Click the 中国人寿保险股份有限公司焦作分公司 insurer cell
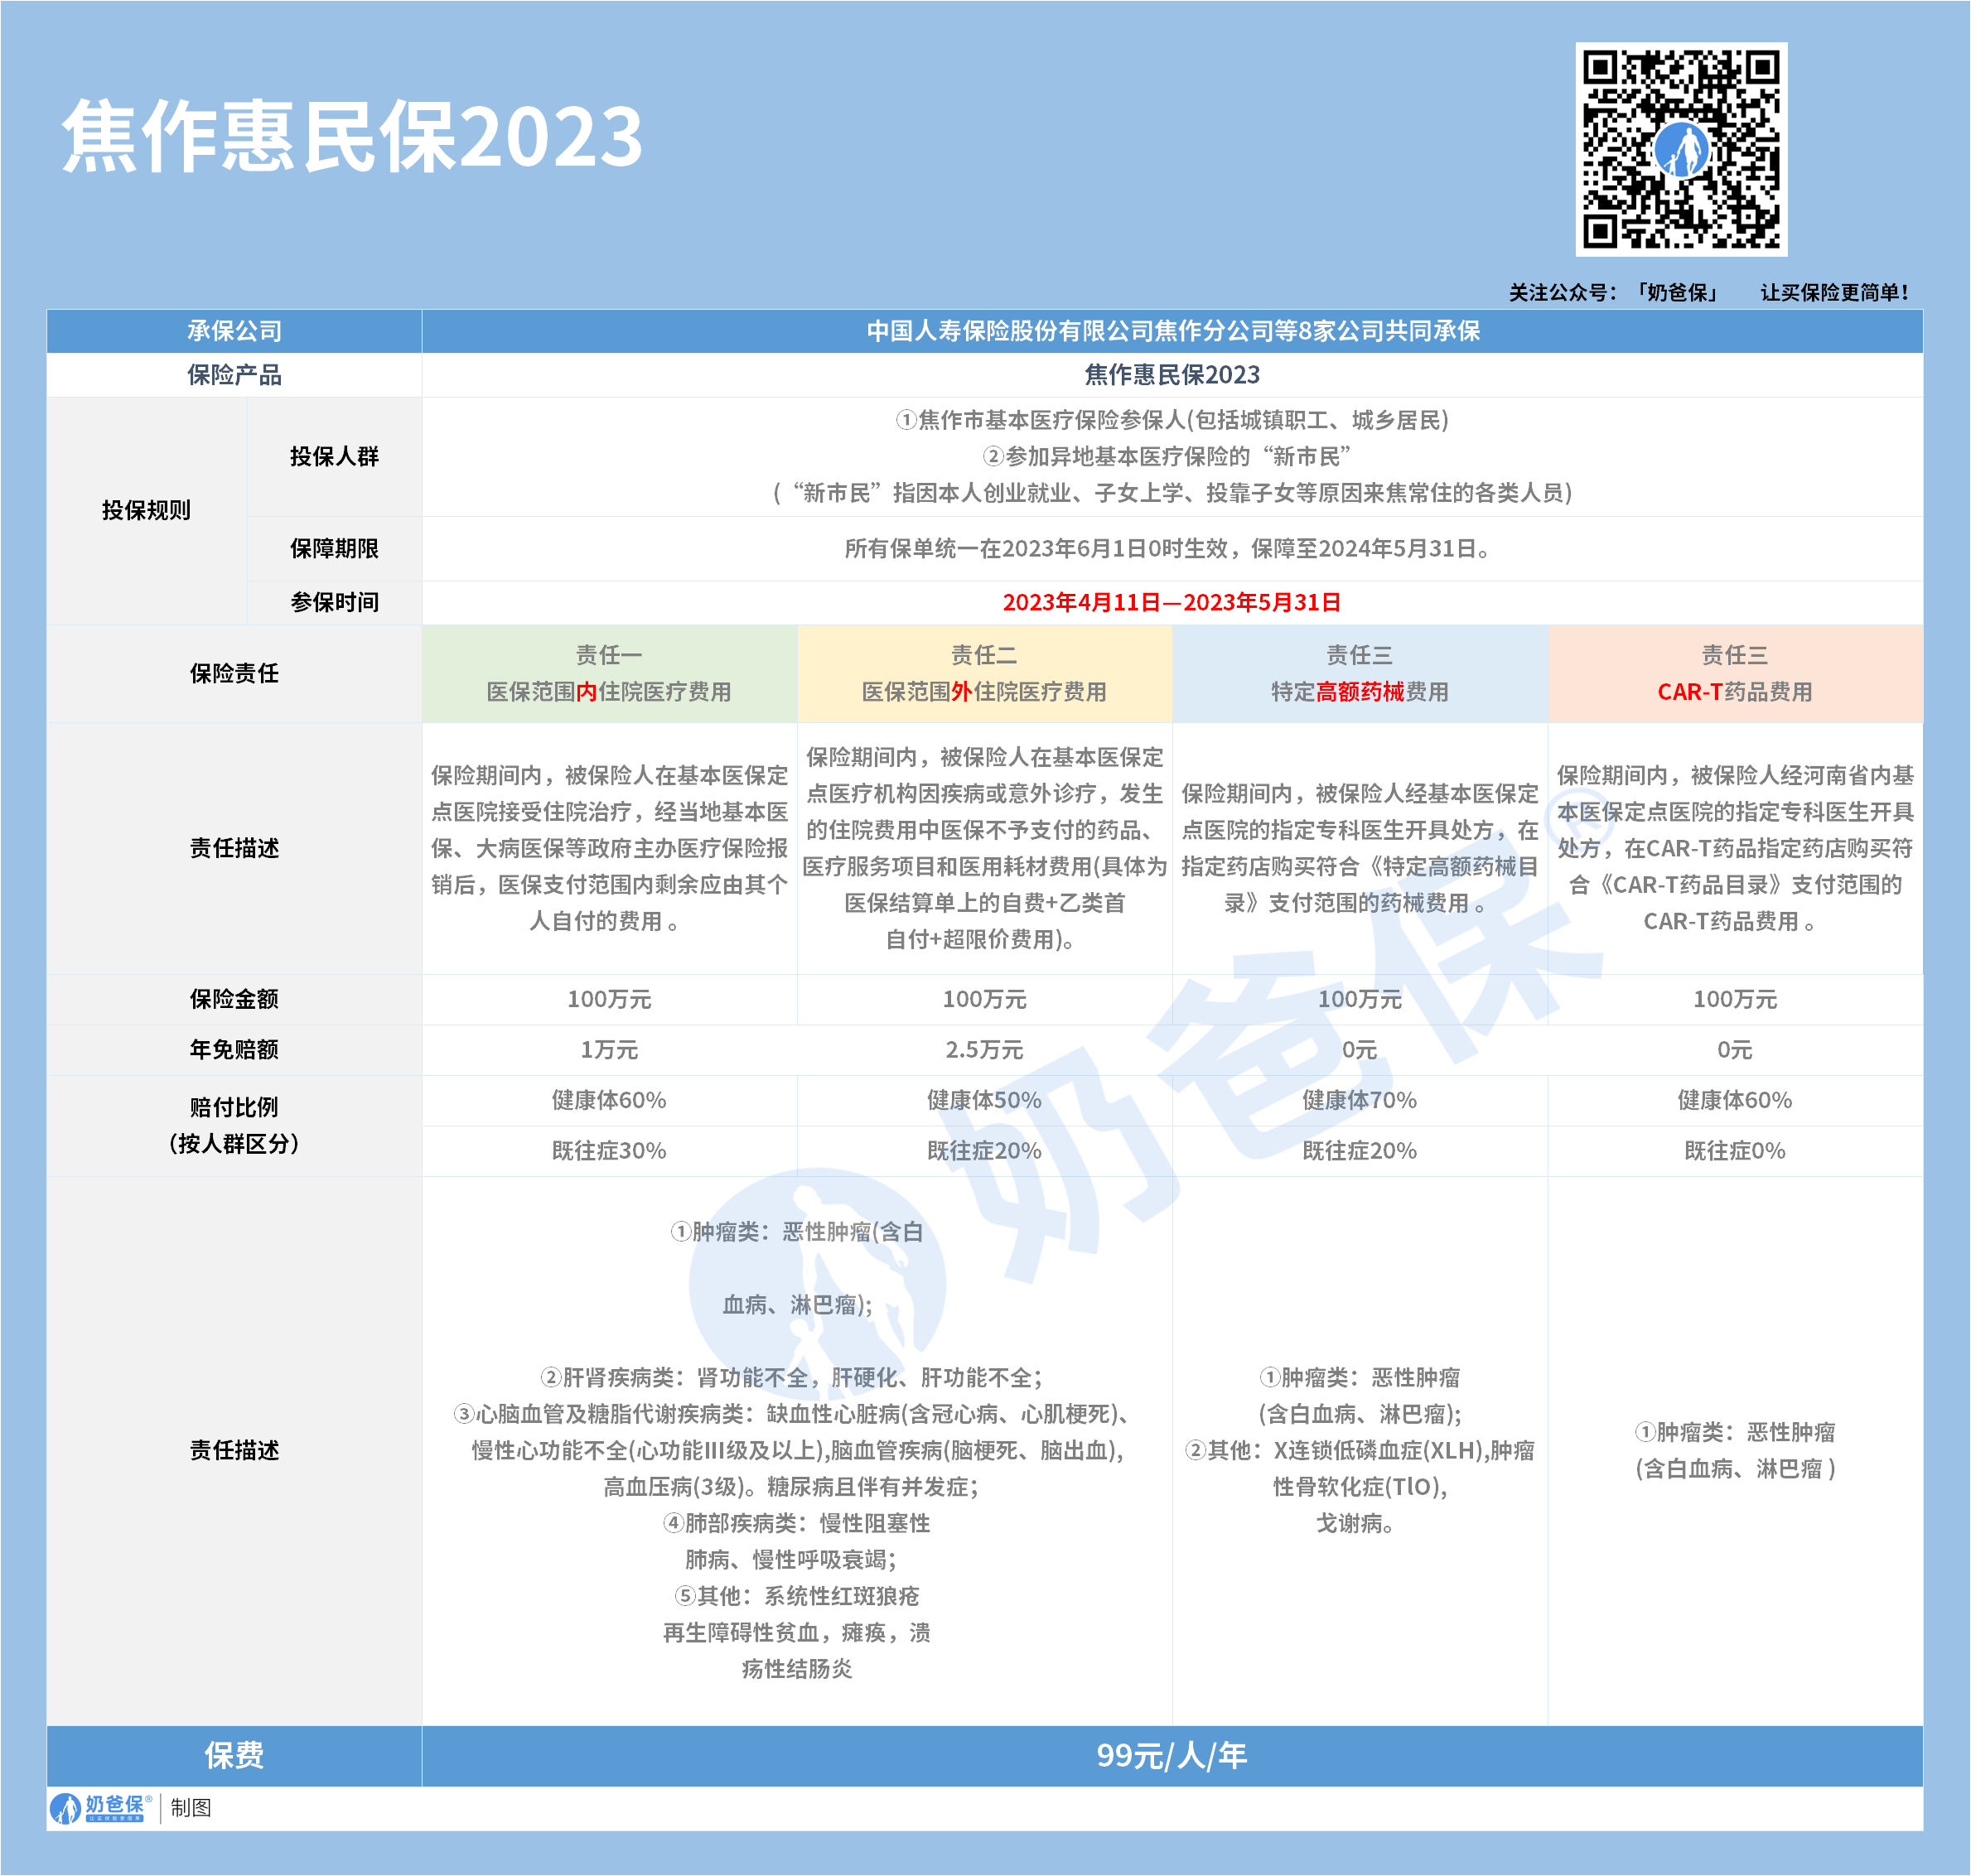 point(1172,331)
